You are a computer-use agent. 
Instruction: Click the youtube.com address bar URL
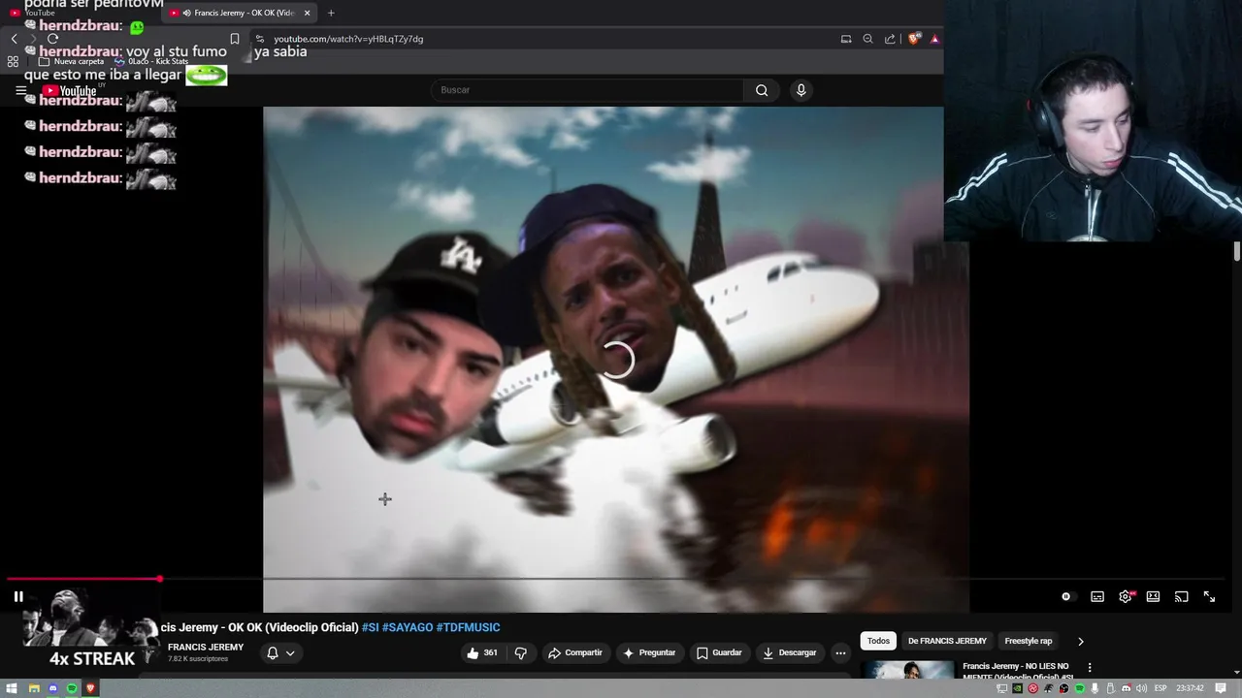pyautogui.click(x=348, y=39)
